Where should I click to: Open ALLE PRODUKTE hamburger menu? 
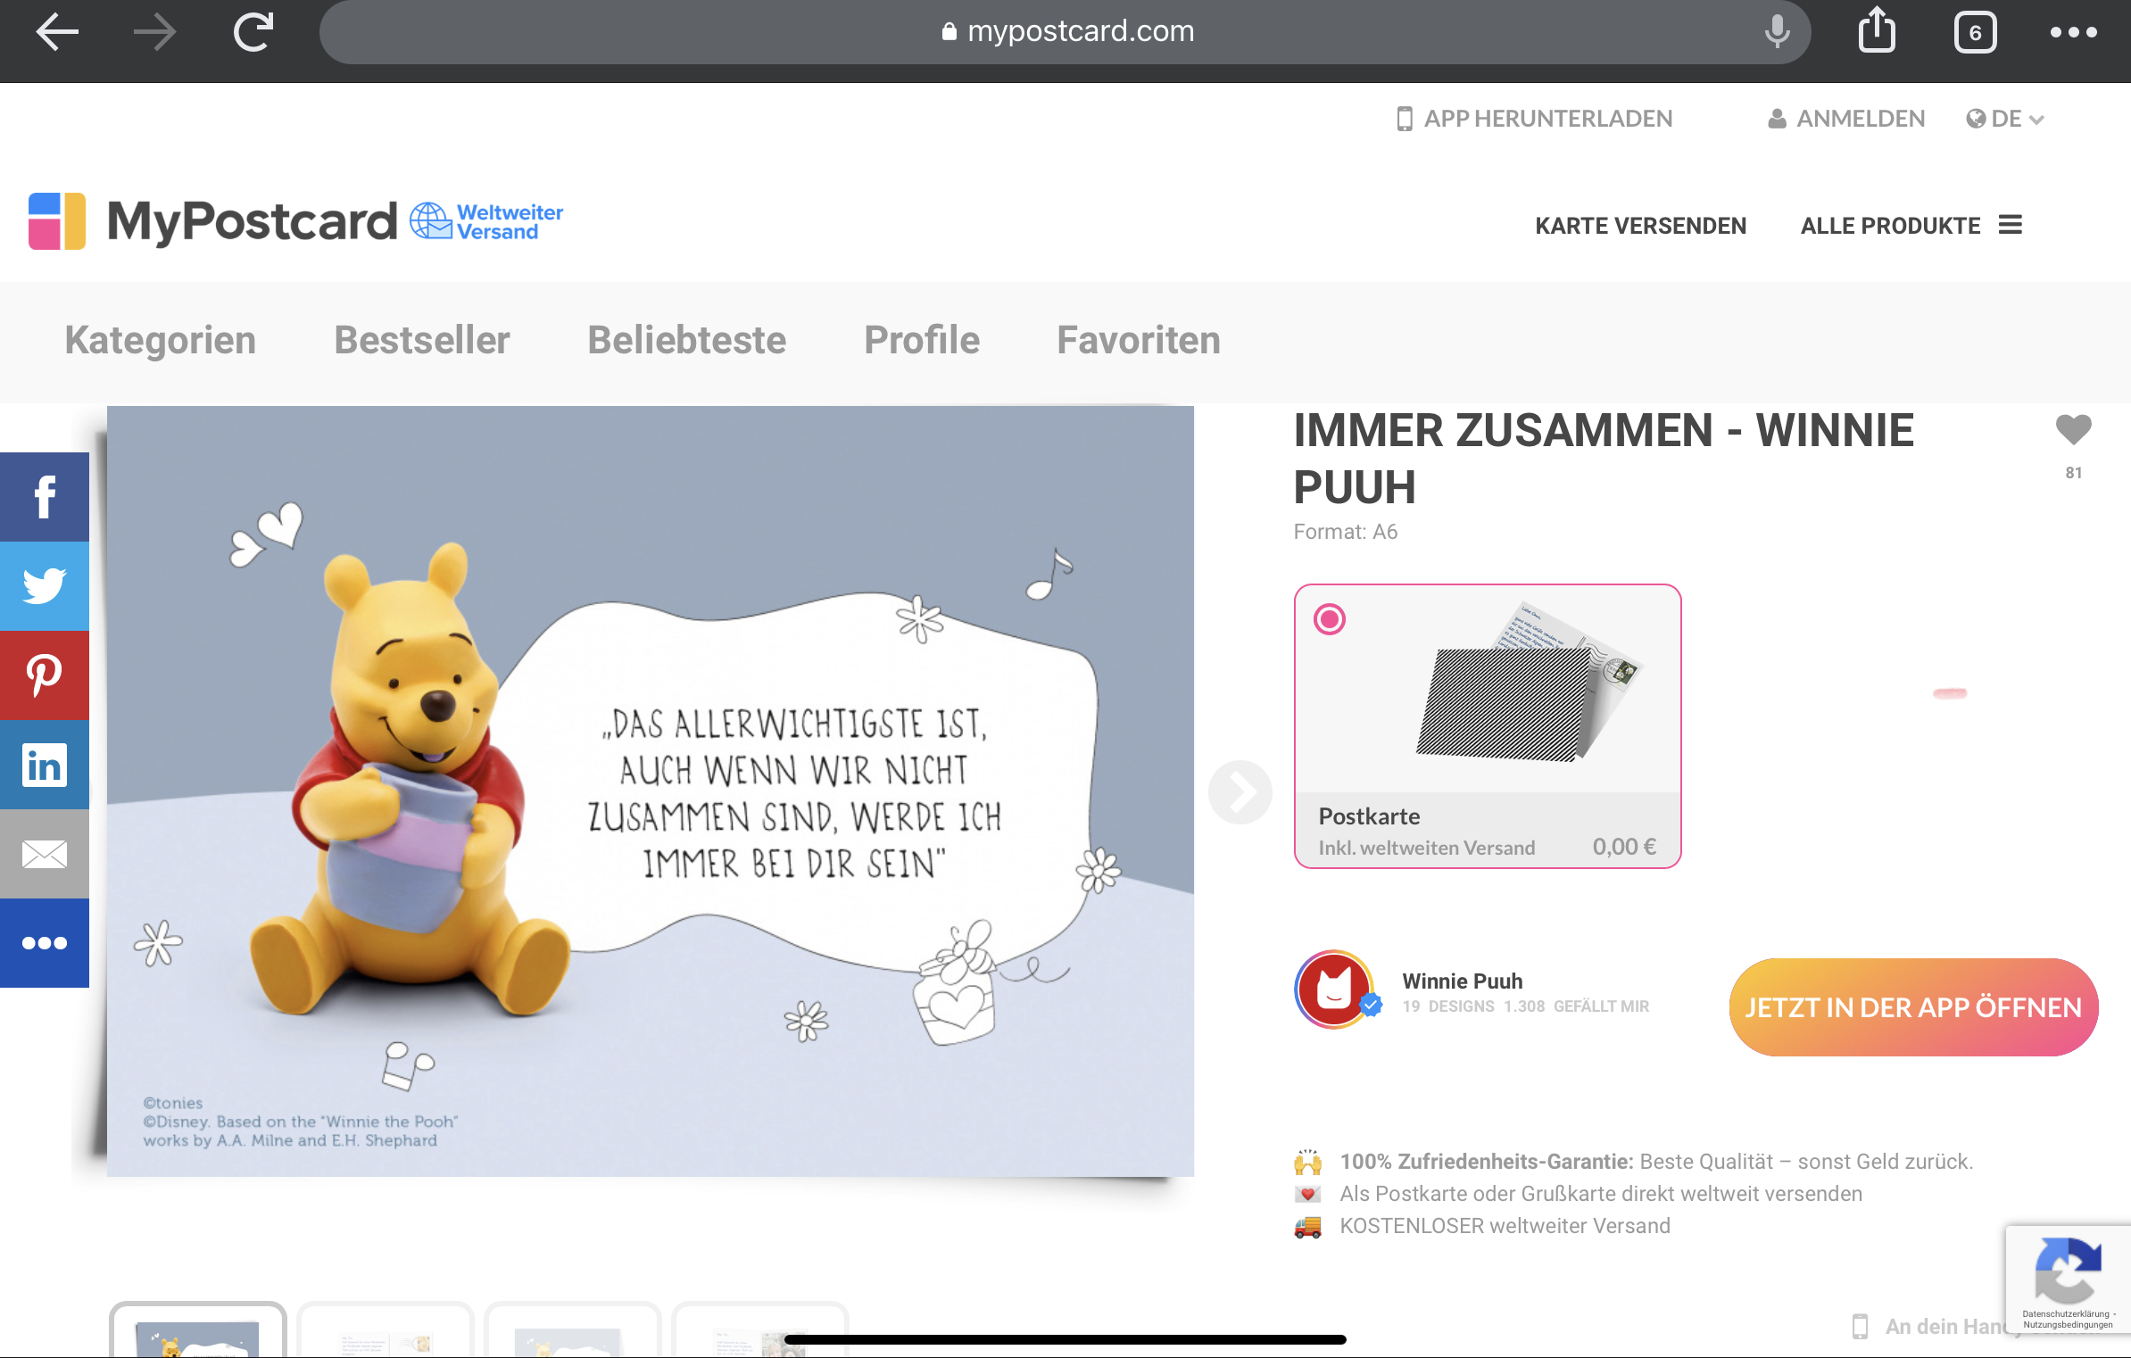tap(1911, 226)
